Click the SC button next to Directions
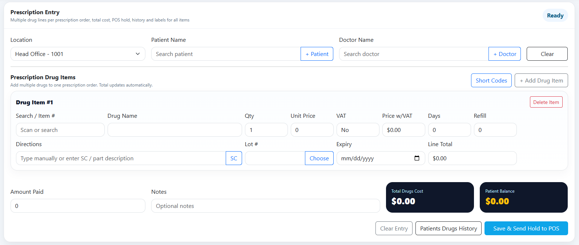The image size is (579, 245). (234, 158)
